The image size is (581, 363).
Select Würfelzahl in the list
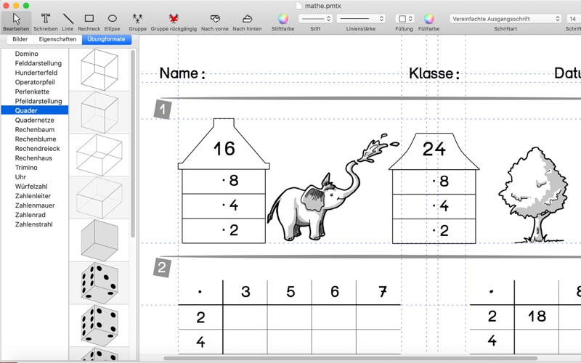click(31, 187)
